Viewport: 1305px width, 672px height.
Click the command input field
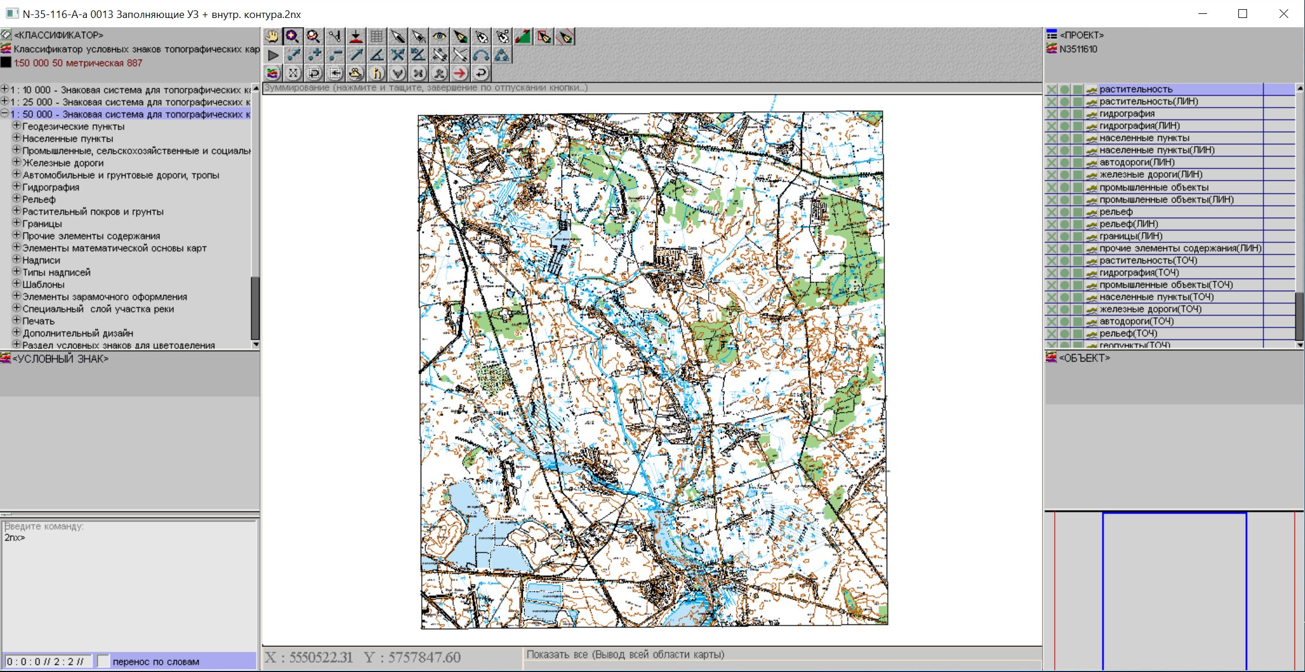(129, 585)
